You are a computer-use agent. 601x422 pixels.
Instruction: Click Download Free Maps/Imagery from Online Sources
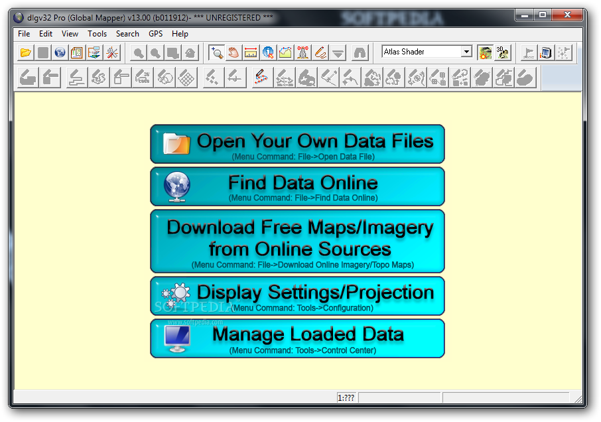pyautogui.click(x=297, y=241)
